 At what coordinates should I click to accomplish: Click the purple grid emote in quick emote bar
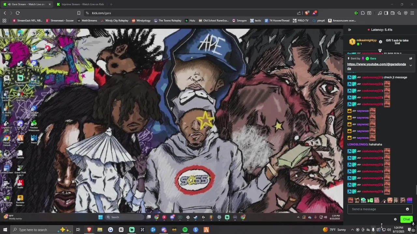click(410, 200)
